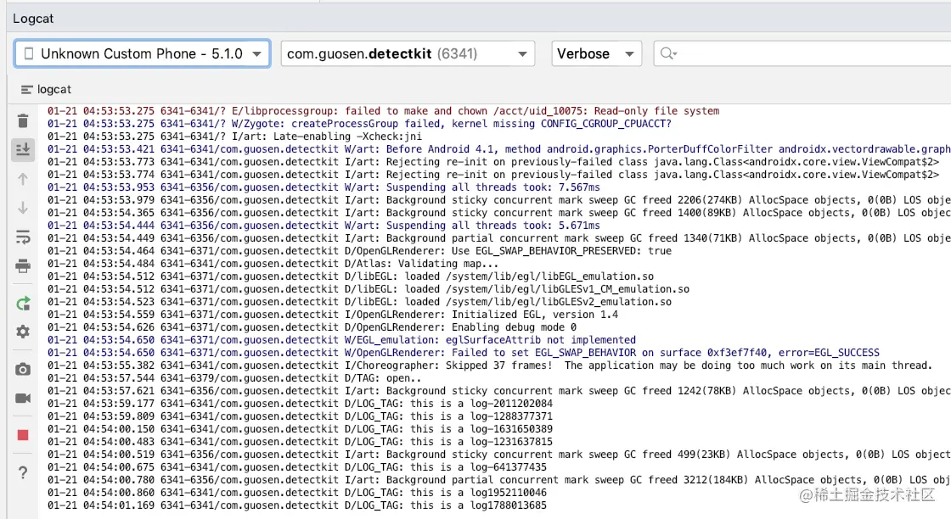Restart logcat with the green arrow
Viewport: 951px width, 519px height.
[23, 304]
